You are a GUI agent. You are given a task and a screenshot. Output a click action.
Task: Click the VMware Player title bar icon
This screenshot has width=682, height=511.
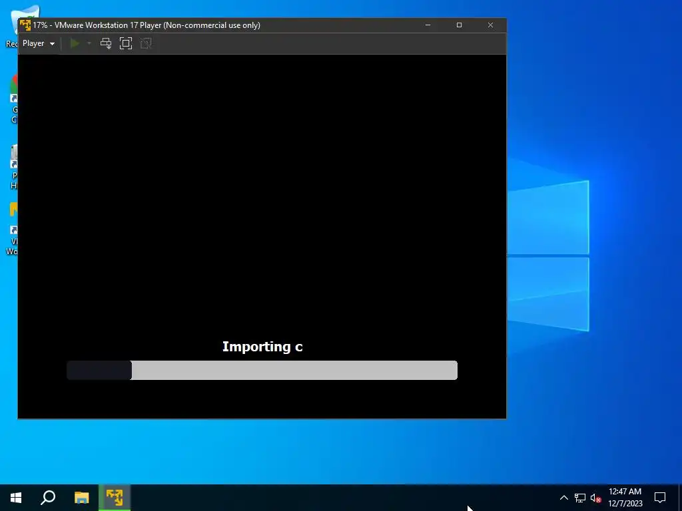tap(25, 25)
